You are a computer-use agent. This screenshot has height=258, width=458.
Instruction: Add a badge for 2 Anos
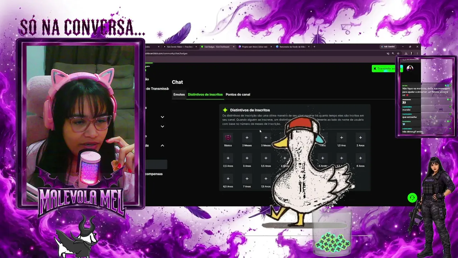point(360,138)
